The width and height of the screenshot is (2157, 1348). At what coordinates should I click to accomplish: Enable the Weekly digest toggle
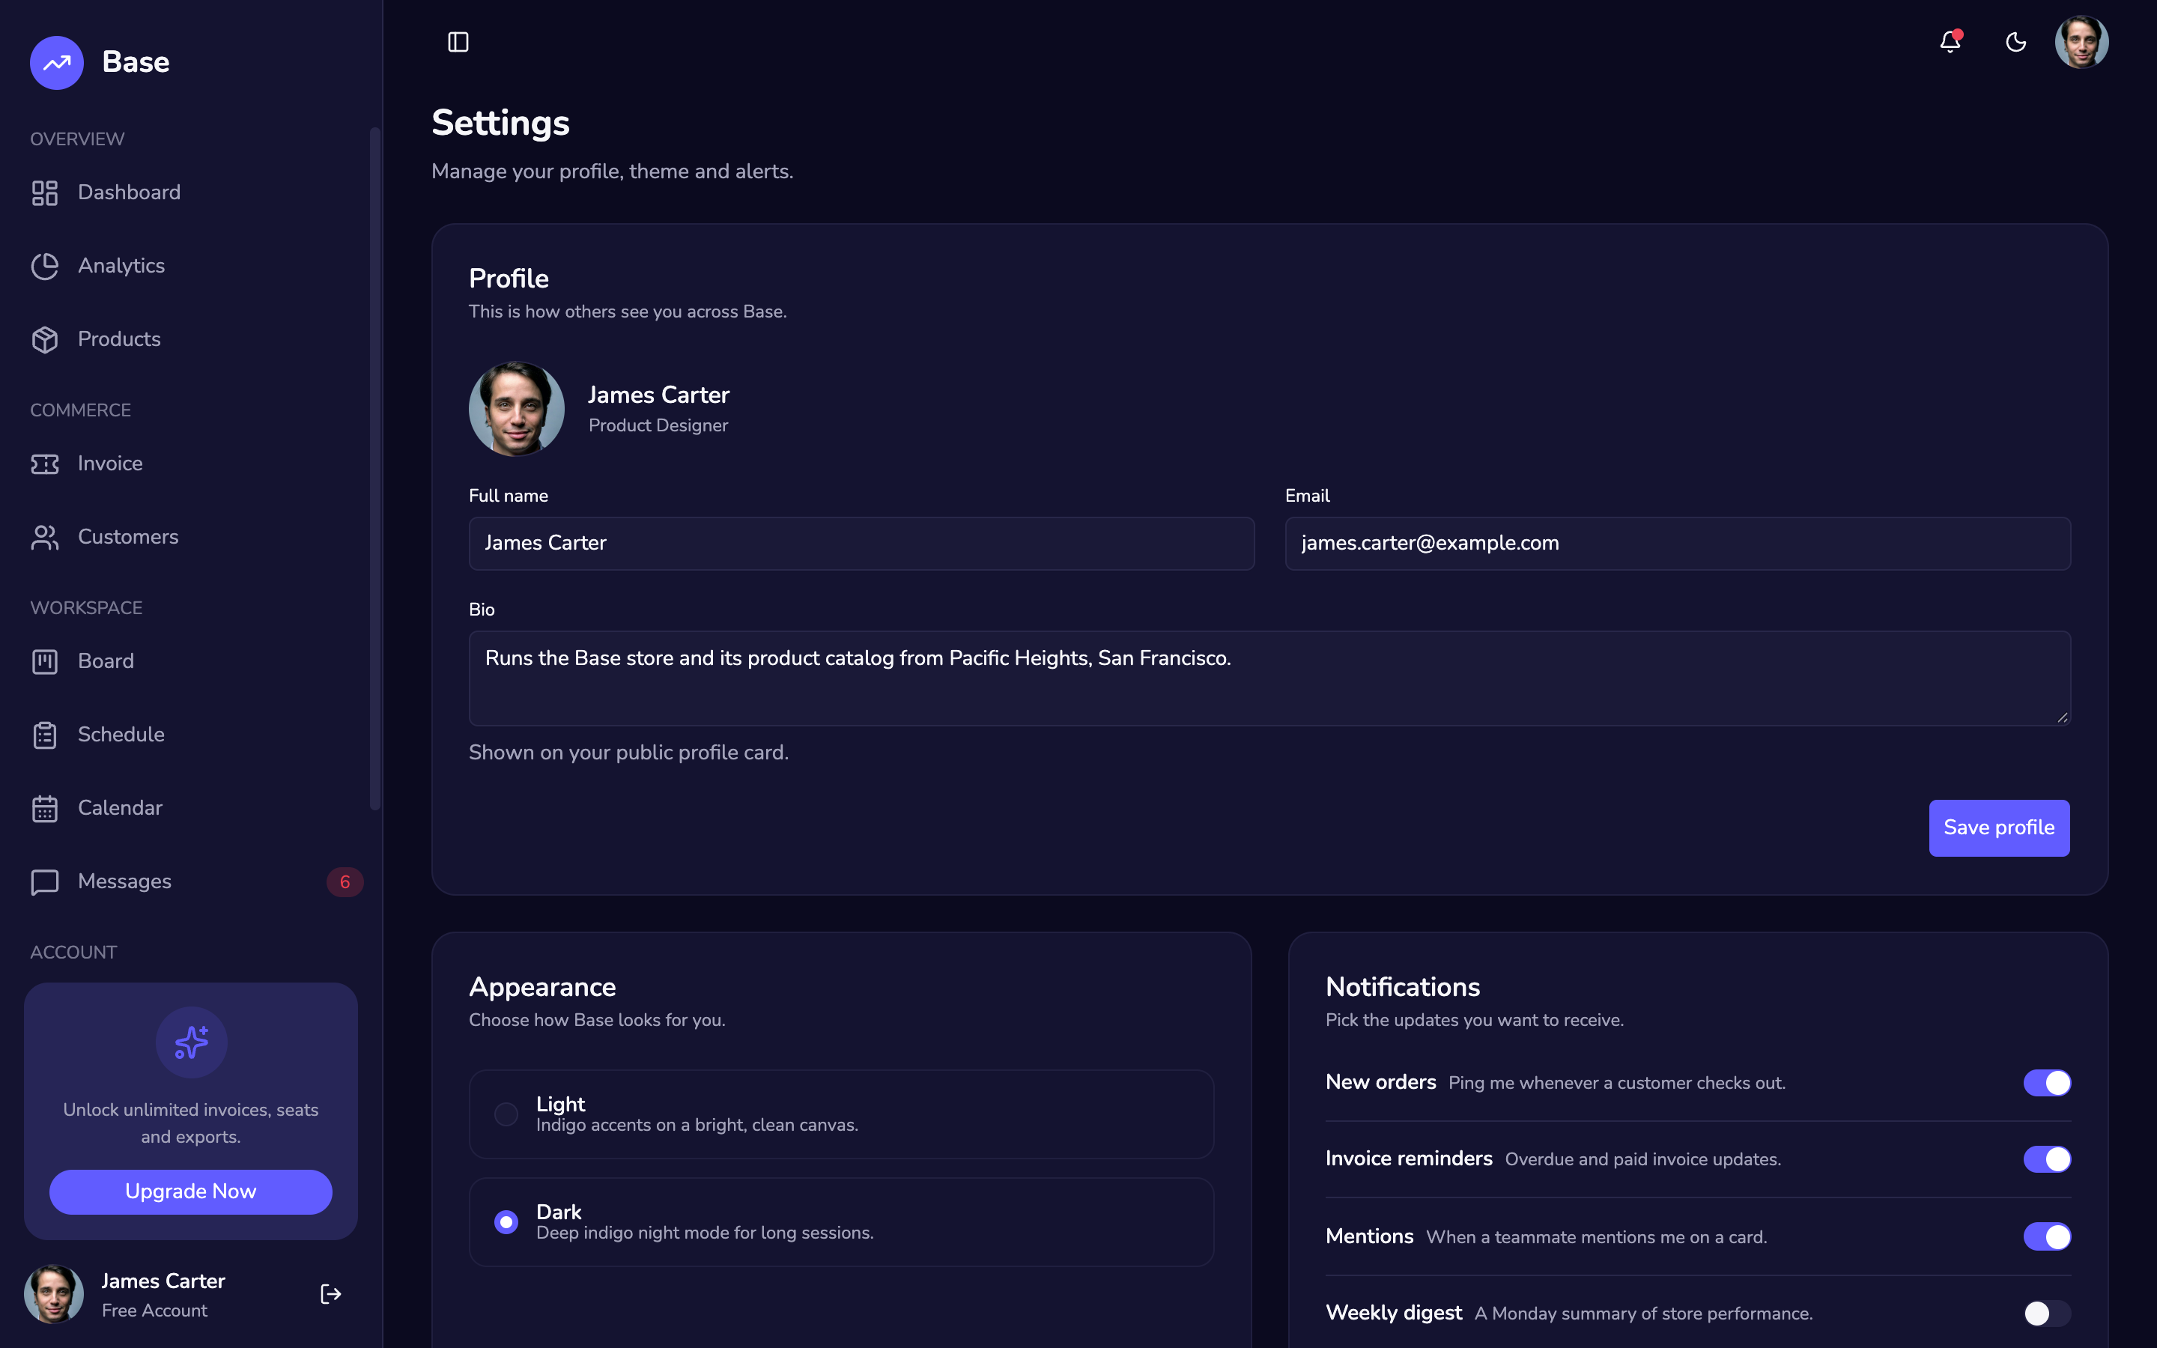[x=2046, y=1312]
